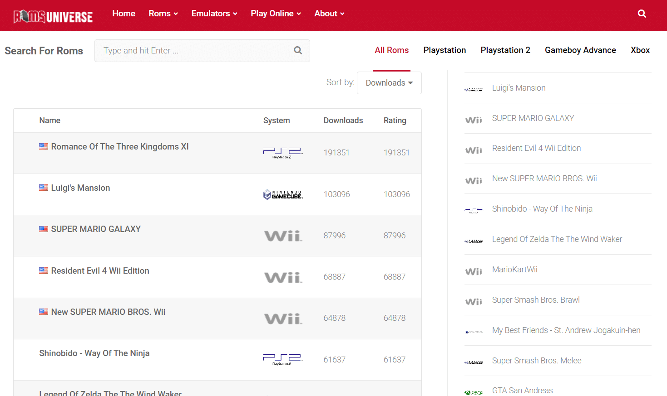The height and width of the screenshot is (396, 667).
Task: Expand the Play Online menu
Action: (276, 14)
